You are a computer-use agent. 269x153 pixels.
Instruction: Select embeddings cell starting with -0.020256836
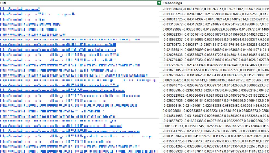click(x=215, y=55)
